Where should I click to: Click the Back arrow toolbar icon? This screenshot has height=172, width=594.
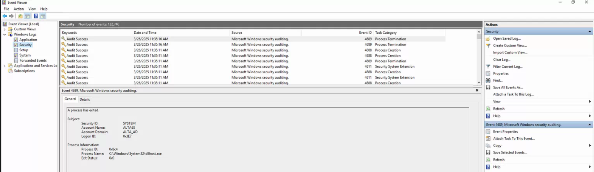[x=5, y=16]
